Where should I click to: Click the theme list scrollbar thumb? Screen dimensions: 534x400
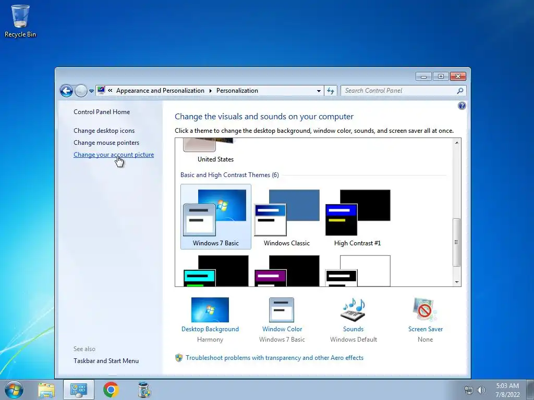tap(457, 242)
